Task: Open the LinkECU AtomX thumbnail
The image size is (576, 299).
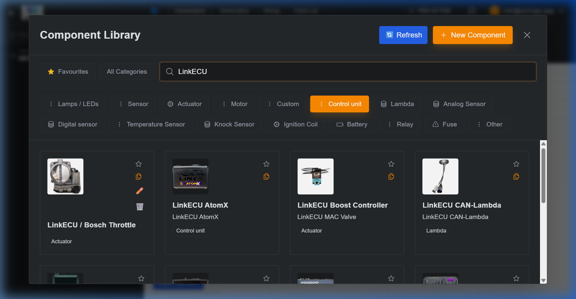Action: click(x=190, y=176)
